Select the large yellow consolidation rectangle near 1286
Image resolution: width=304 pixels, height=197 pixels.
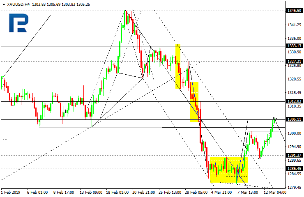click(x=229, y=170)
